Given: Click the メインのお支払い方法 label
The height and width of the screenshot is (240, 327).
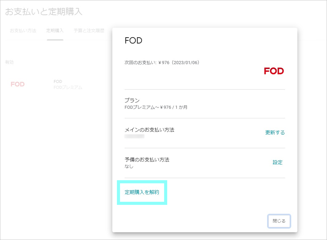Looking at the screenshot, I should [x=149, y=130].
